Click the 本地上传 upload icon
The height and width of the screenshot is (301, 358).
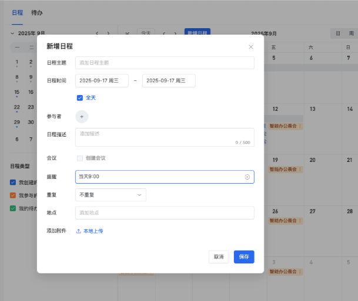pyautogui.click(x=79, y=231)
